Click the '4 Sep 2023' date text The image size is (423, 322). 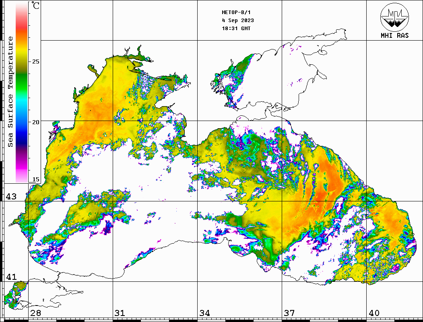[238, 21]
